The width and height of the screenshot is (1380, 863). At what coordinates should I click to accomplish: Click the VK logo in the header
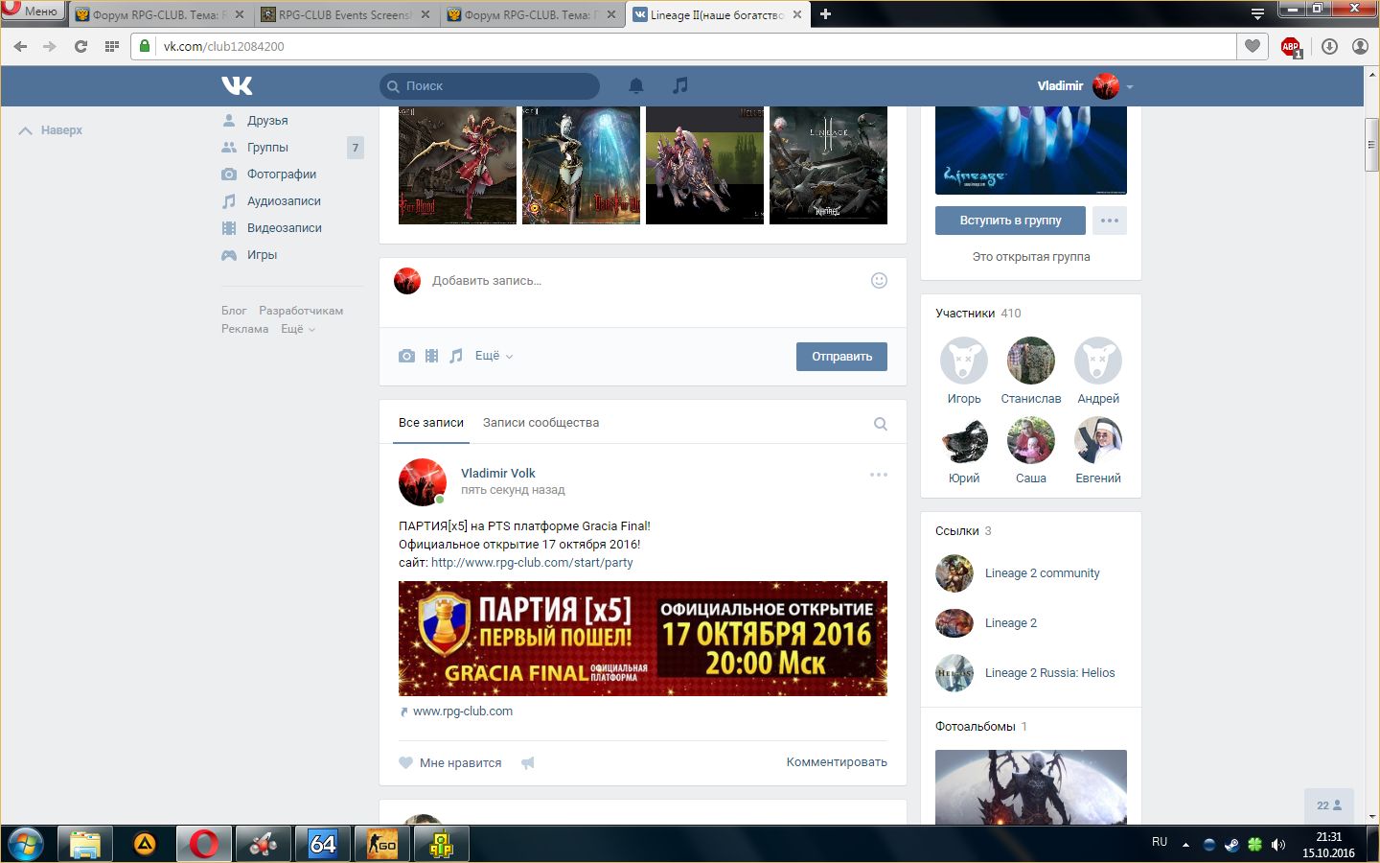(x=237, y=85)
